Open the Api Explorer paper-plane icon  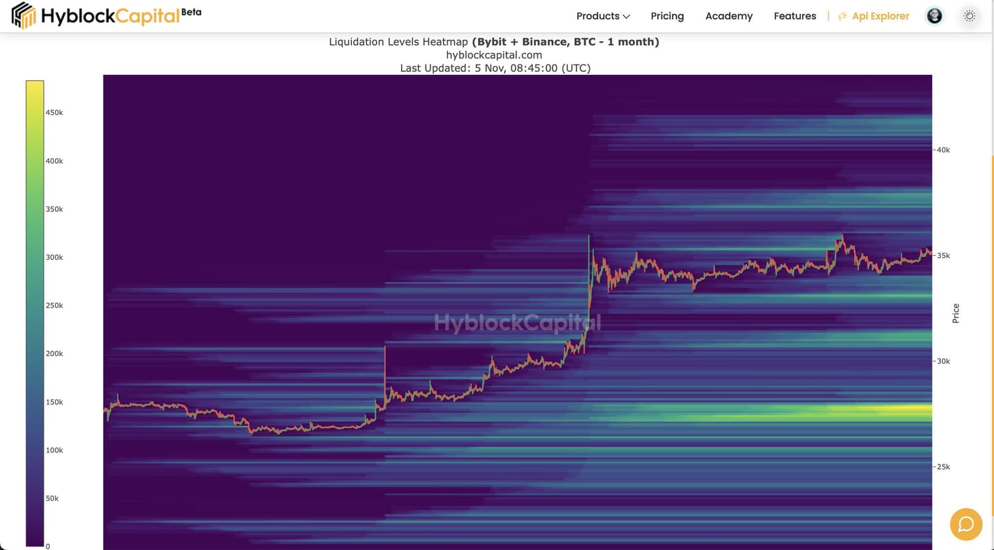[842, 15]
